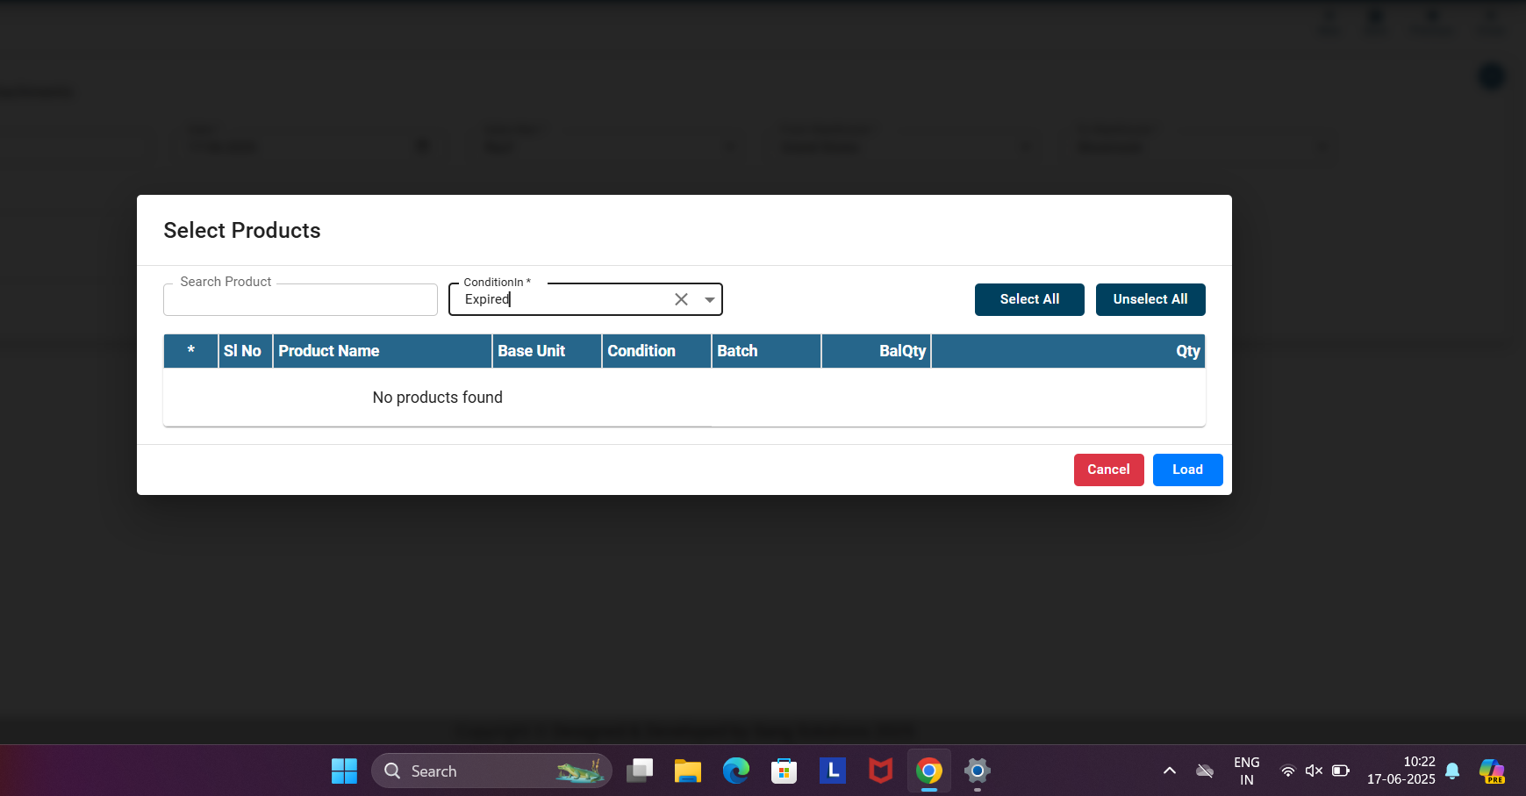This screenshot has height=796, width=1526.
Task: Open the ConditionIn dropdown arrow
Action: coord(709,299)
